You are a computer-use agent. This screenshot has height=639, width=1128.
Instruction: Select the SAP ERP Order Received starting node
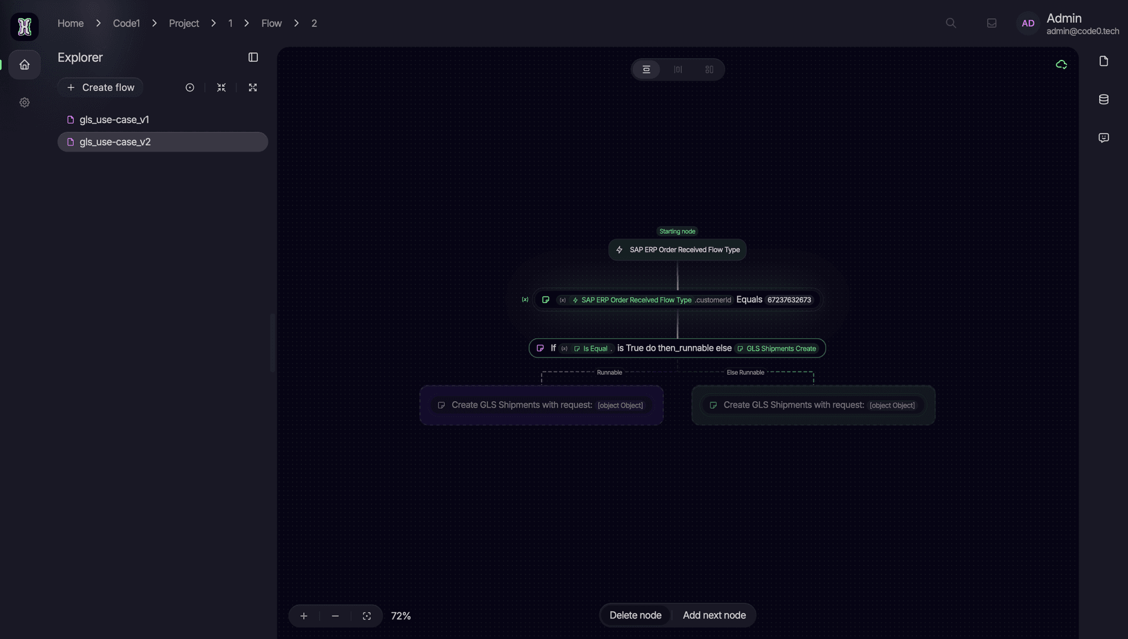[x=677, y=250]
